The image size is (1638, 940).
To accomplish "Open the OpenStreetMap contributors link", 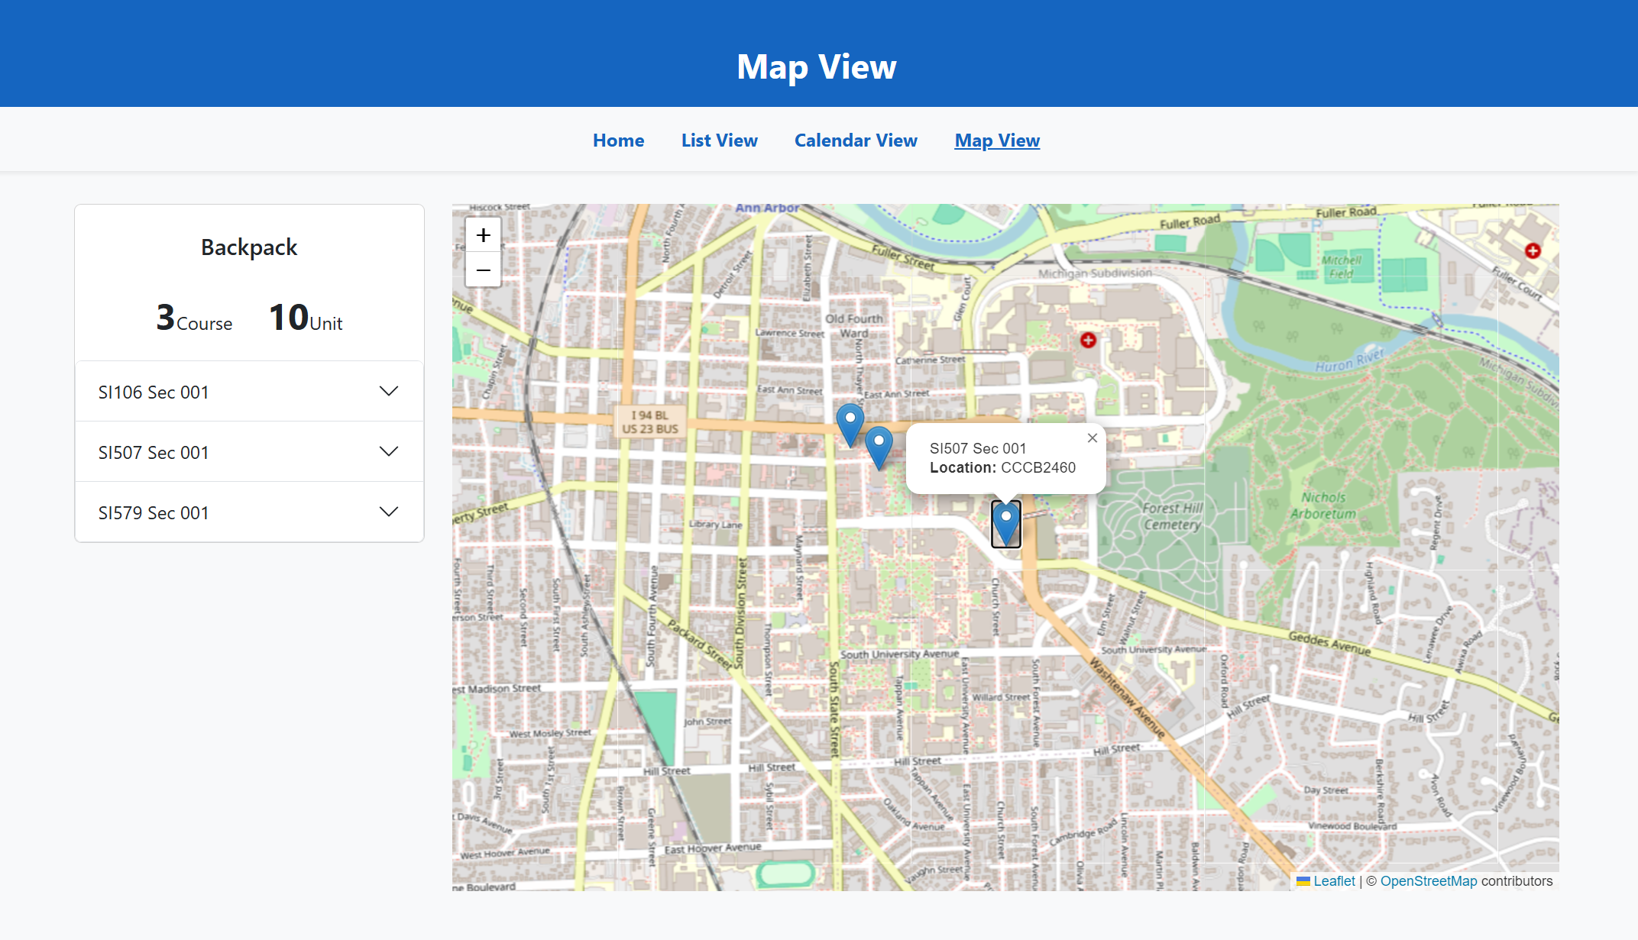I will (x=1428, y=881).
